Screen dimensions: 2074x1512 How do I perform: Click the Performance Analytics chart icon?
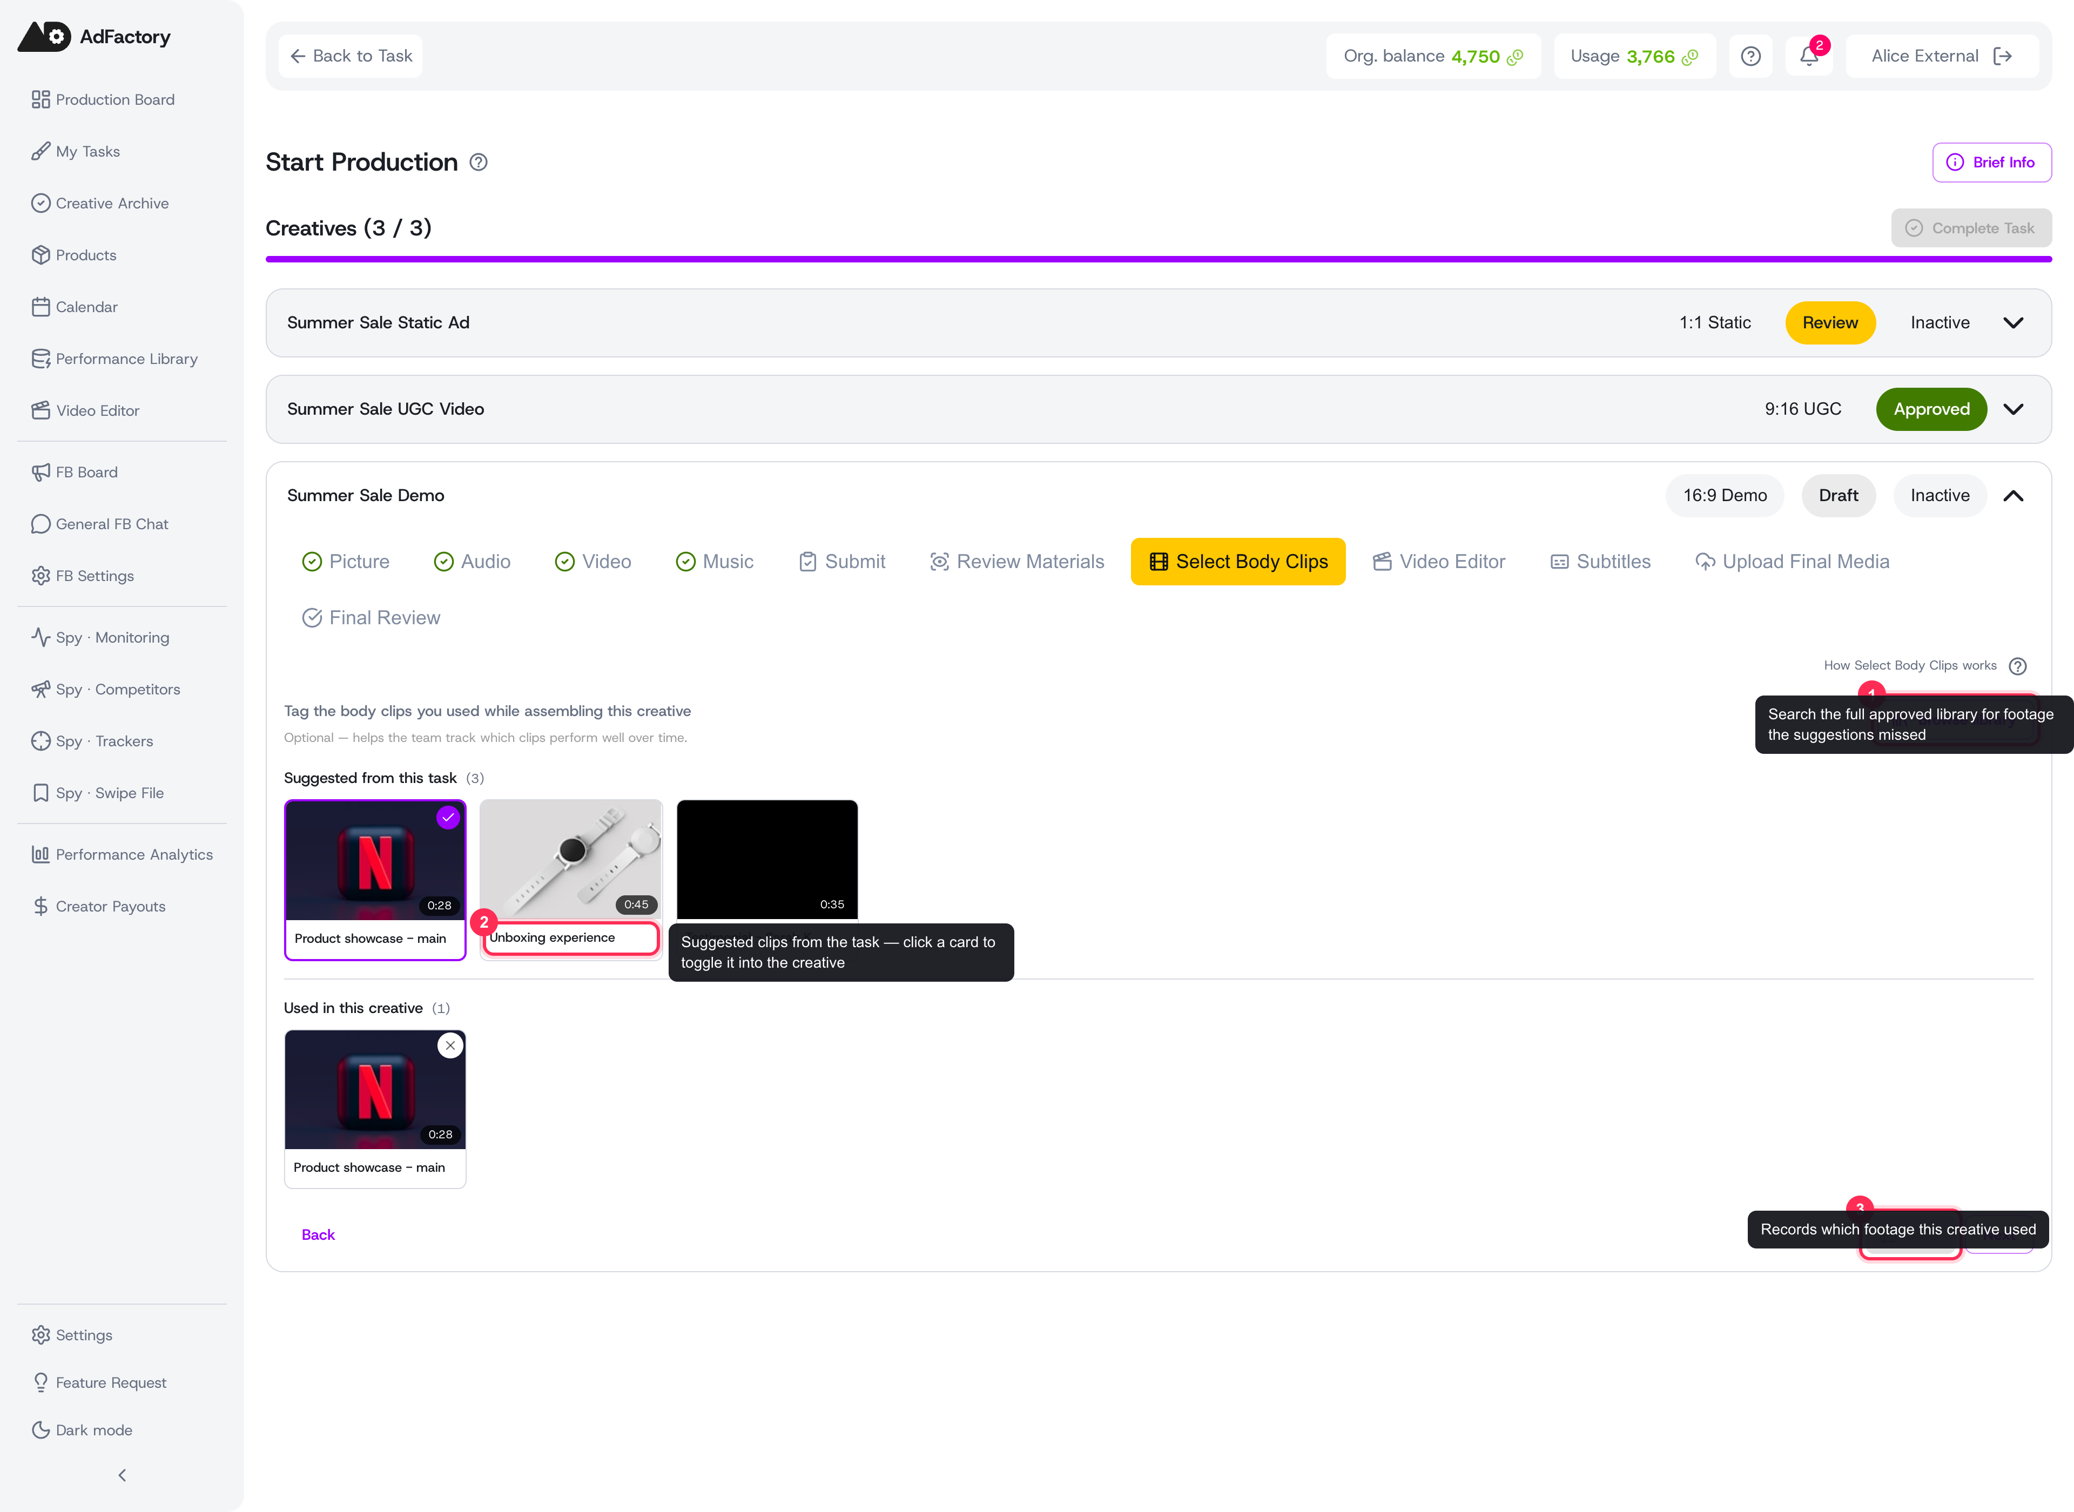tap(41, 854)
